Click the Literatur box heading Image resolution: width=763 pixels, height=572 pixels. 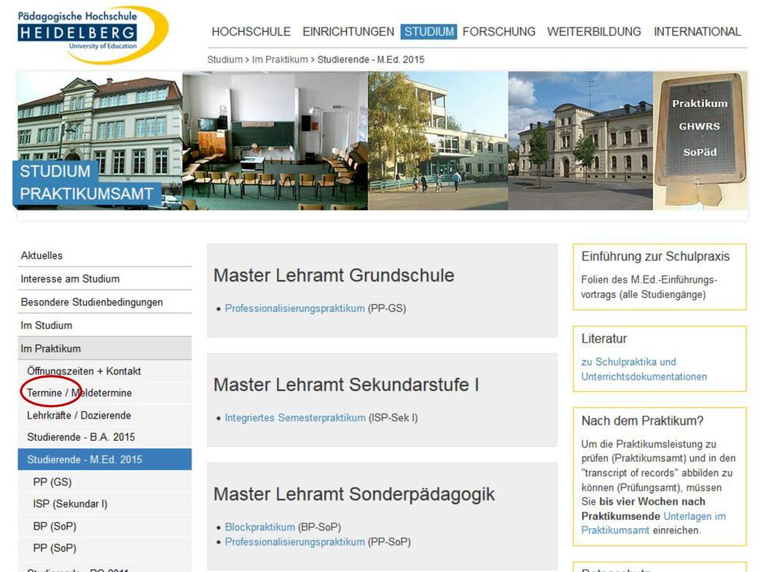click(x=604, y=339)
